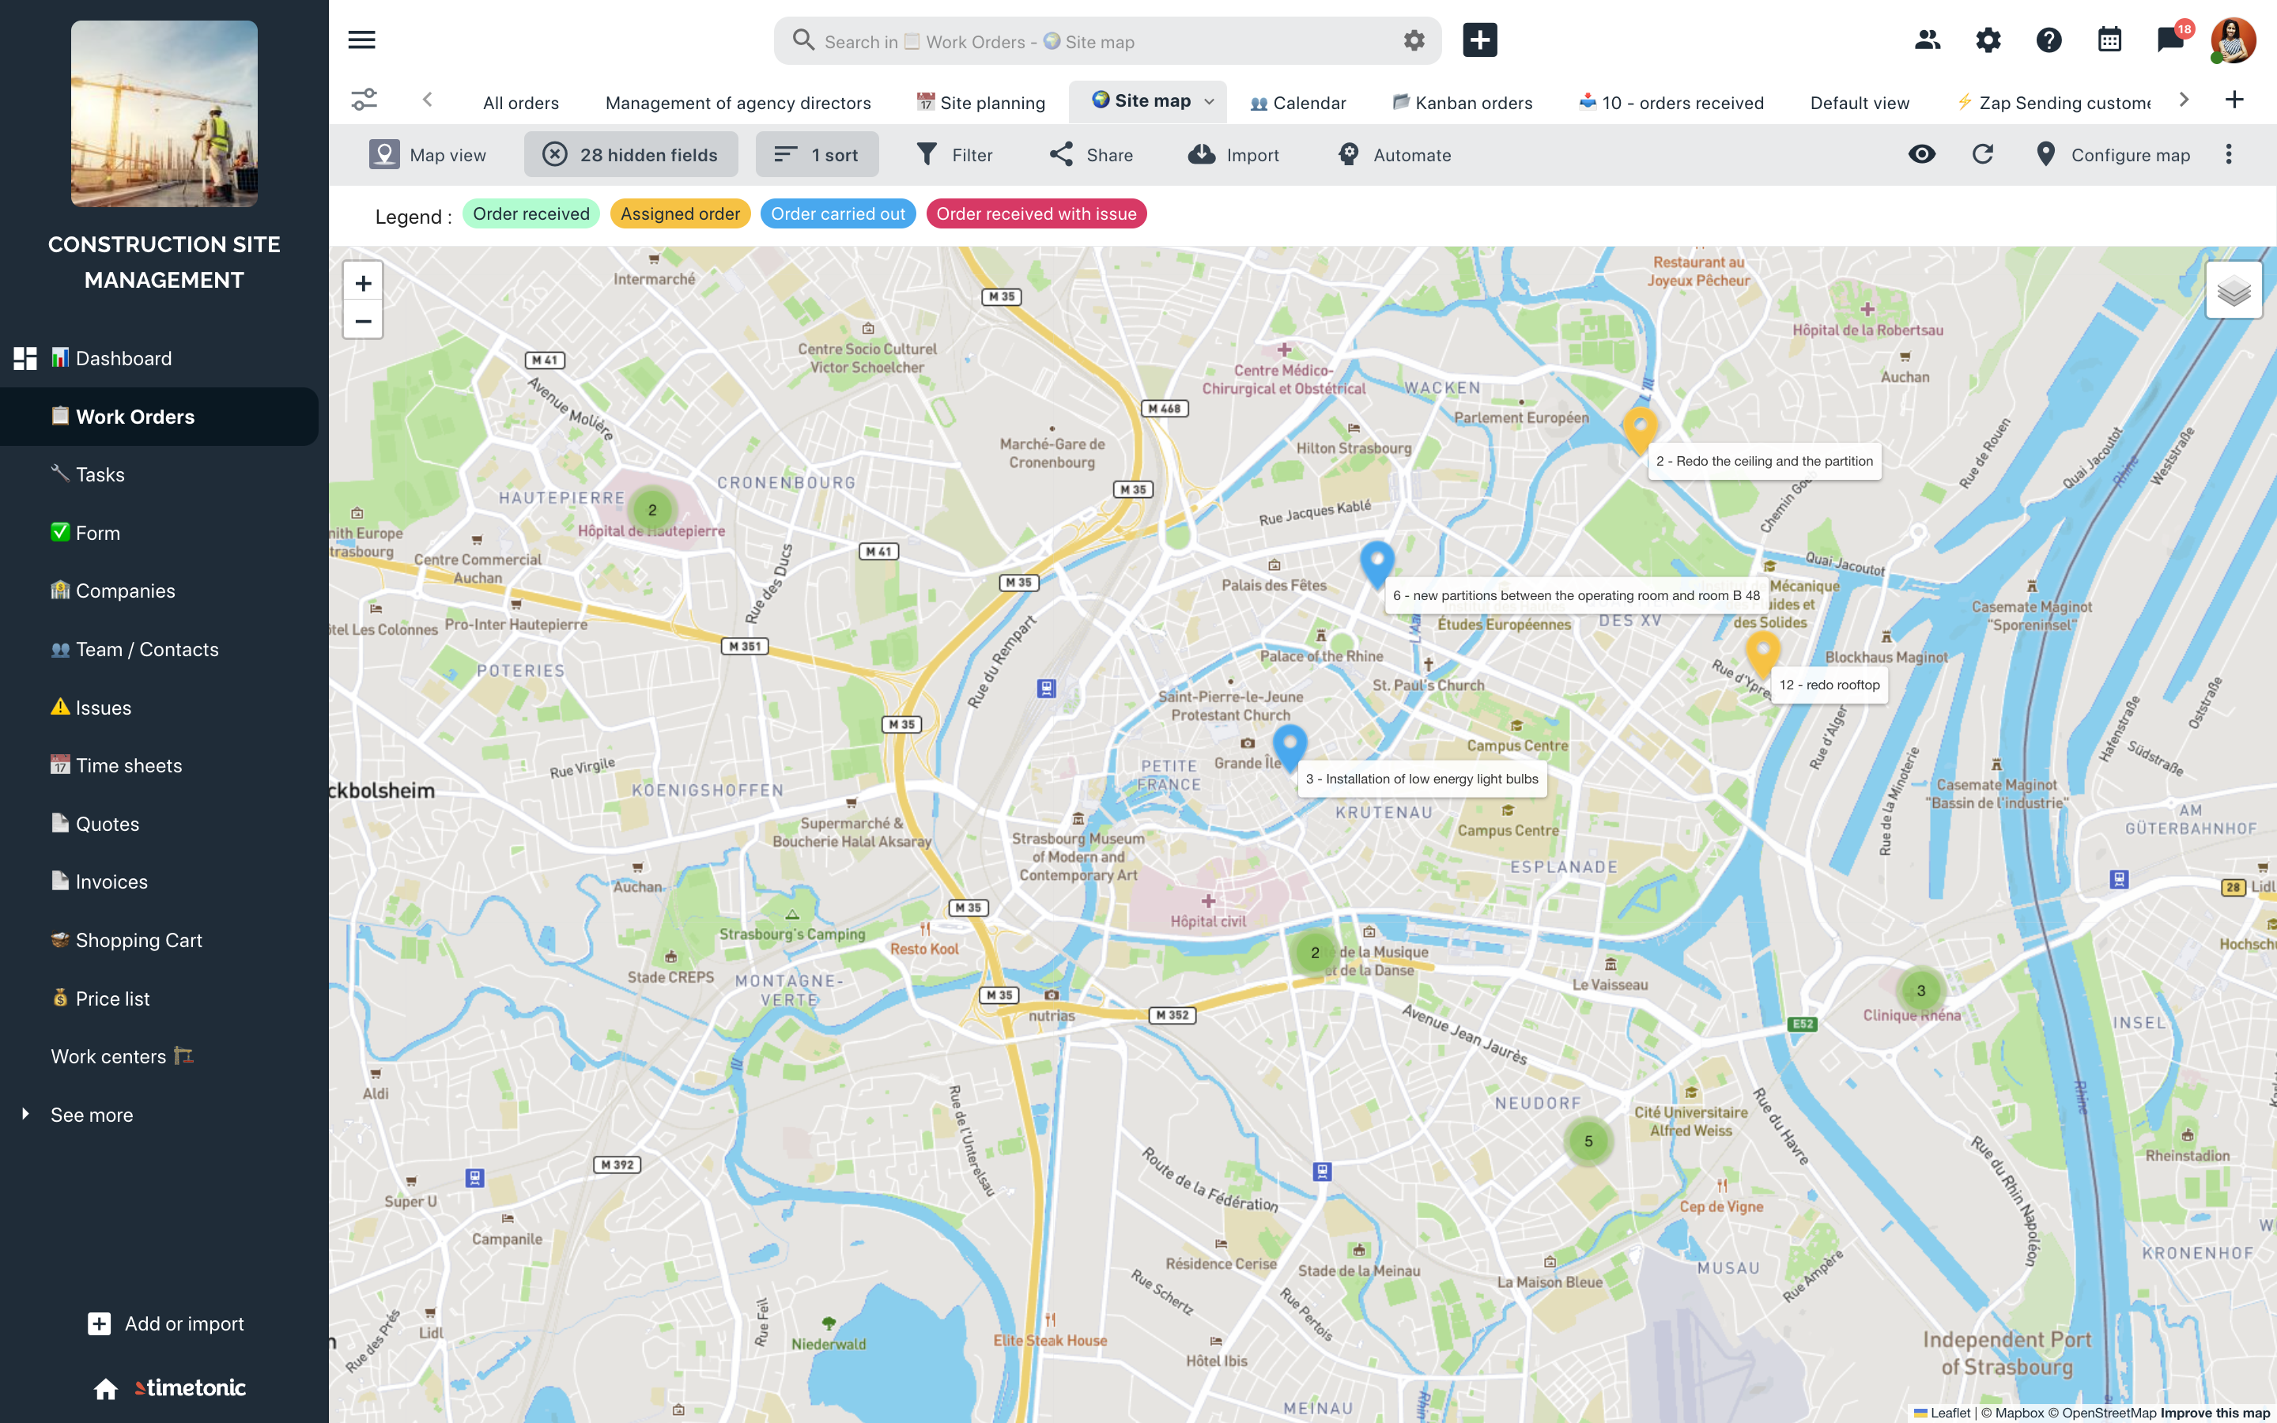Click the blue marker for order 6
This screenshot has height=1423, width=2277.
[1376, 563]
